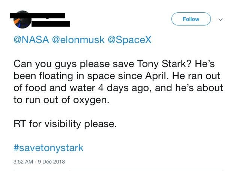The image size is (236, 171).
Task: Open the chevron menu beside Follow
Action: pos(220,19)
